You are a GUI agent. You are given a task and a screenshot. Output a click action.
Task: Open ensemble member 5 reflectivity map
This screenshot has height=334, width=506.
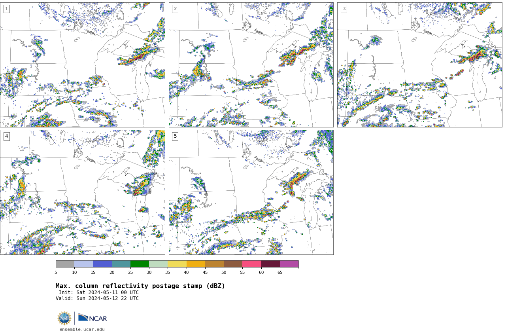[251, 192]
